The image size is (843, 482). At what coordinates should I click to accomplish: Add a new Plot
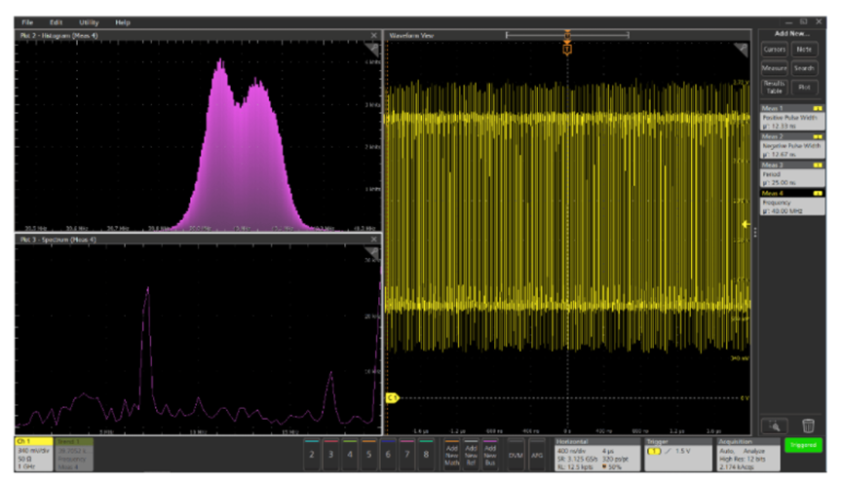point(804,87)
